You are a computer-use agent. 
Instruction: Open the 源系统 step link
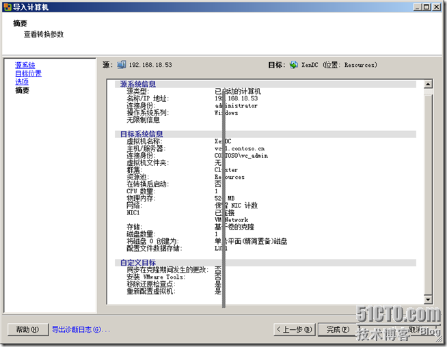[25, 66]
